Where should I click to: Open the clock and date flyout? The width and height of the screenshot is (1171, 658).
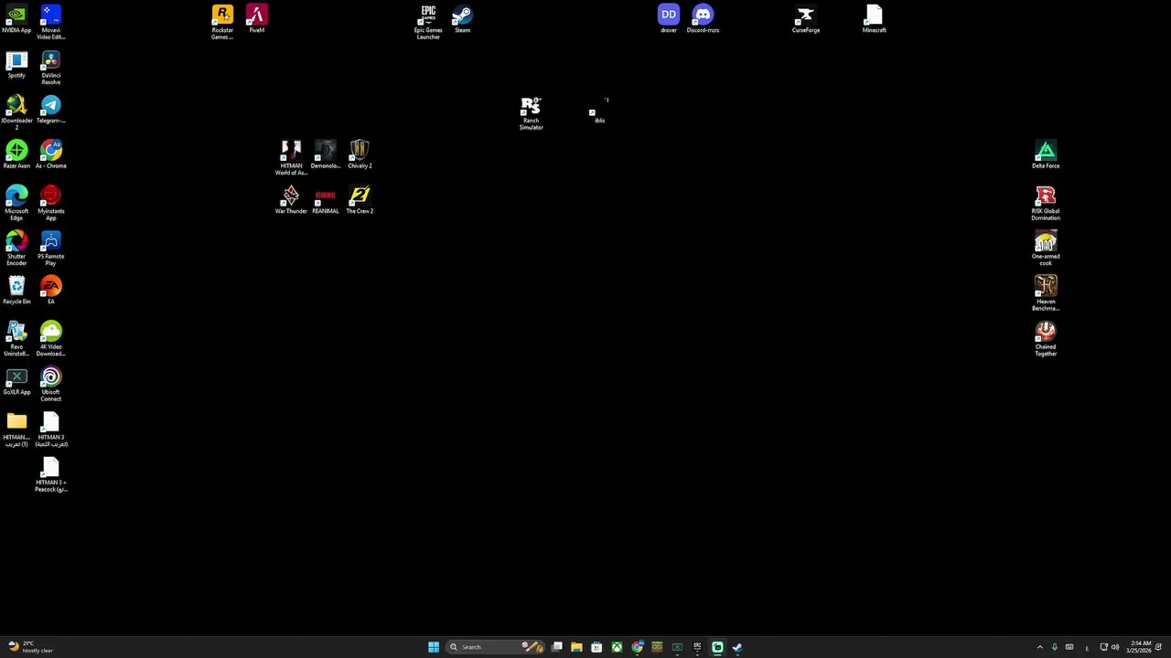(1140, 647)
